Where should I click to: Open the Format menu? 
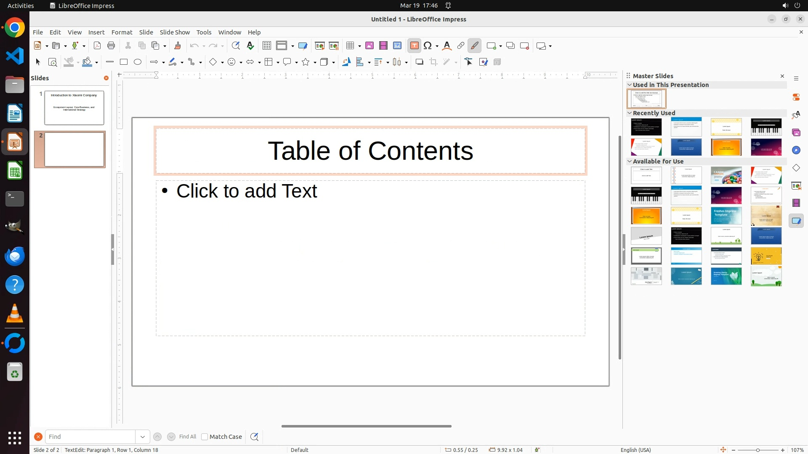pyautogui.click(x=122, y=32)
